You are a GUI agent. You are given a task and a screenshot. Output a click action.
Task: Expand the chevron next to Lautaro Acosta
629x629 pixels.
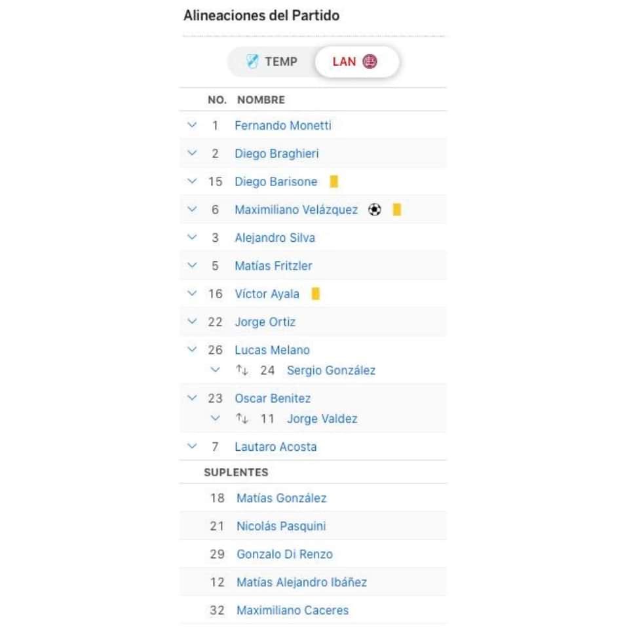[x=192, y=446]
